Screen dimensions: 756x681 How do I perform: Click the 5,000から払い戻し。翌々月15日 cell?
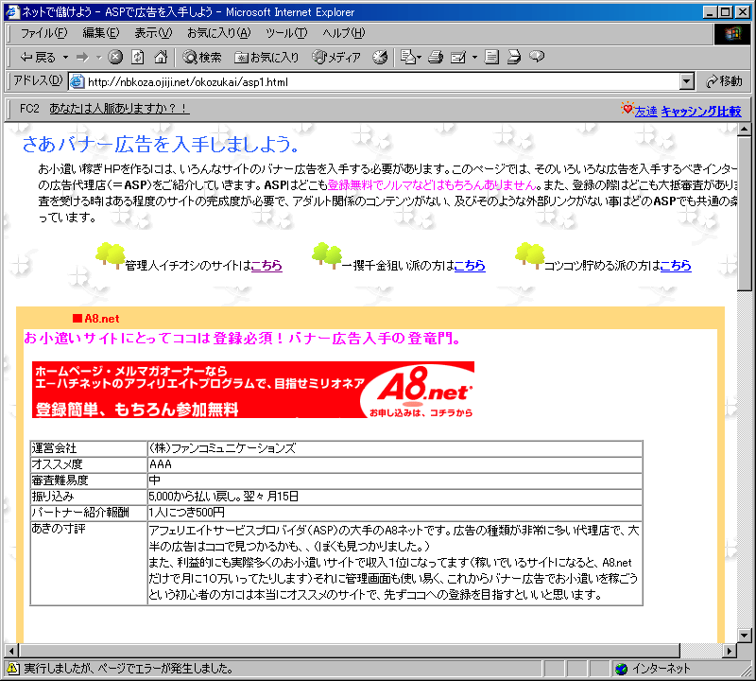395,497
